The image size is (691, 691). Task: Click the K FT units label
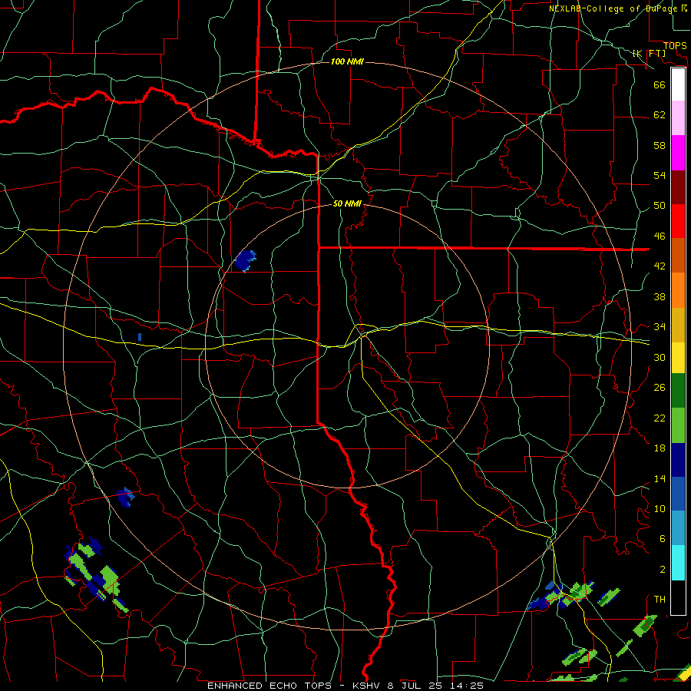pos(650,53)
